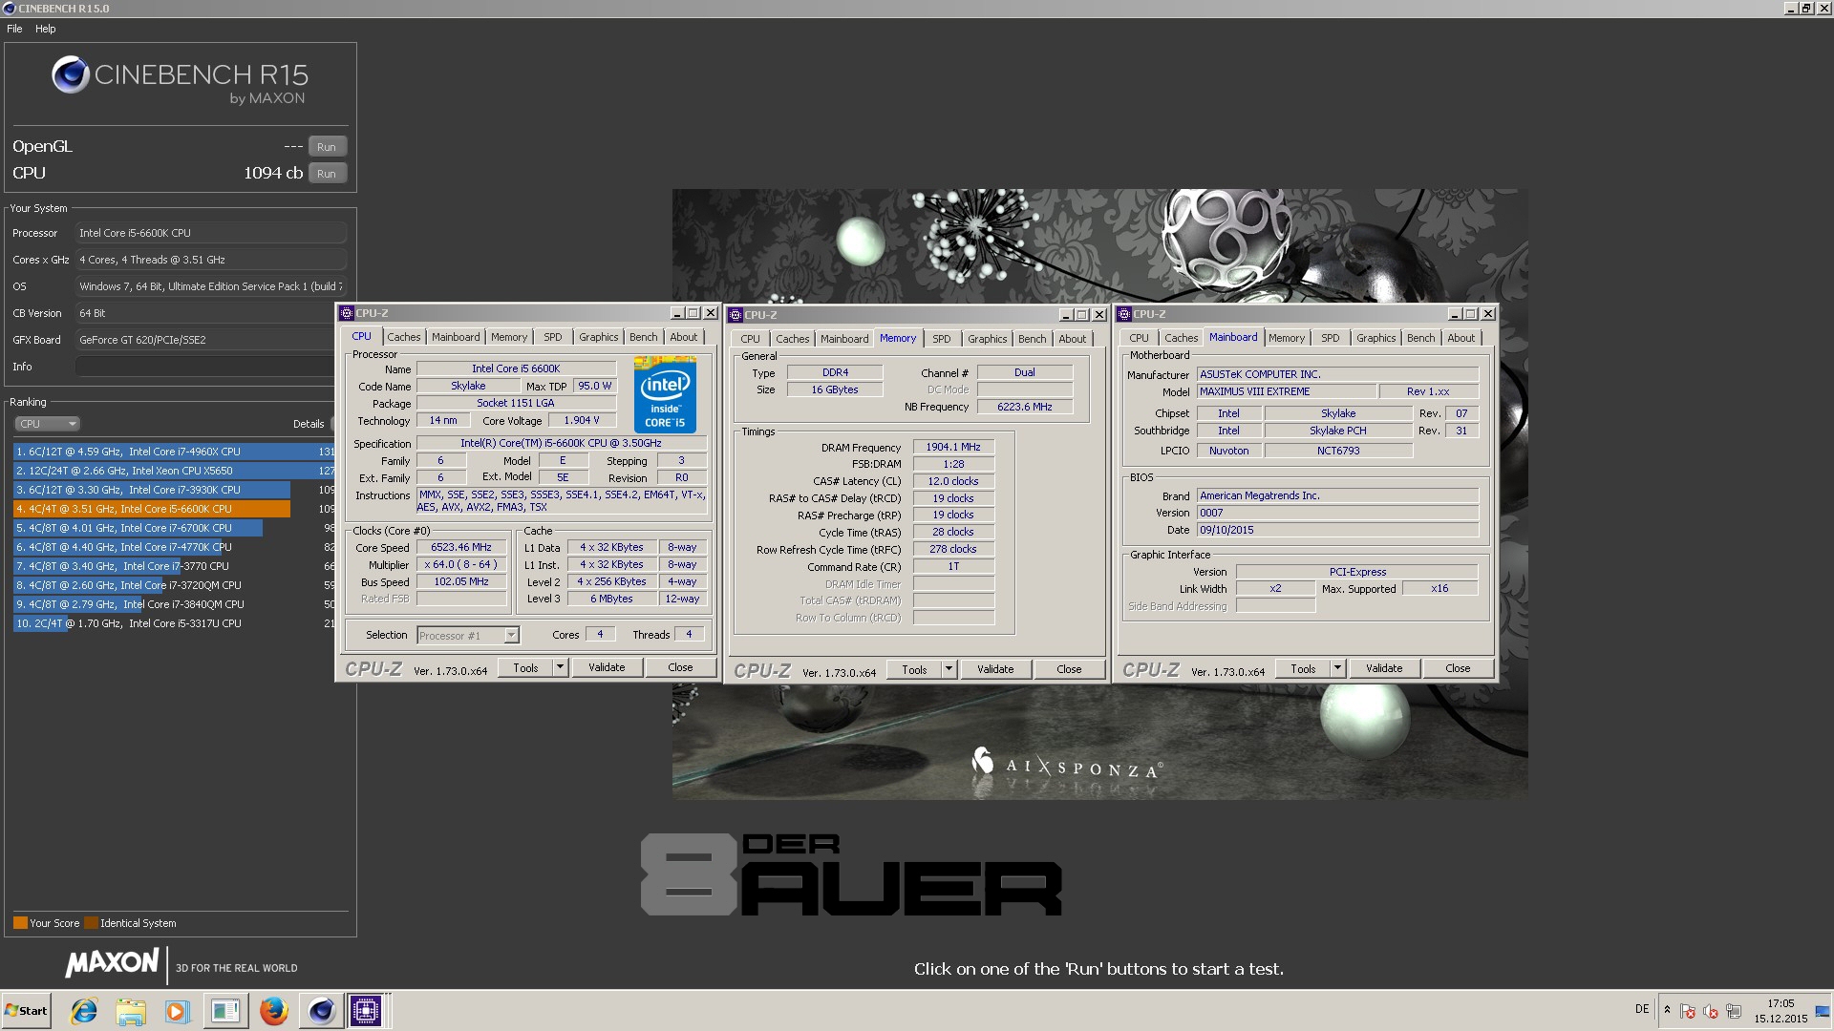1834x1031 pixels.
Task: Open SPD tab in the Memory CPU-Z window
Action: point(942,339)
